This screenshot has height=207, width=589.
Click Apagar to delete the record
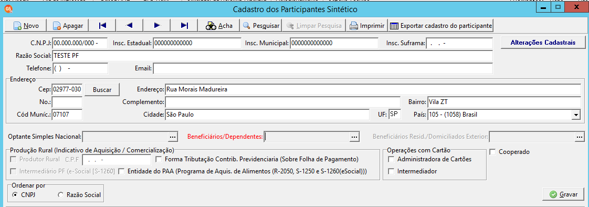pos(68,26)
